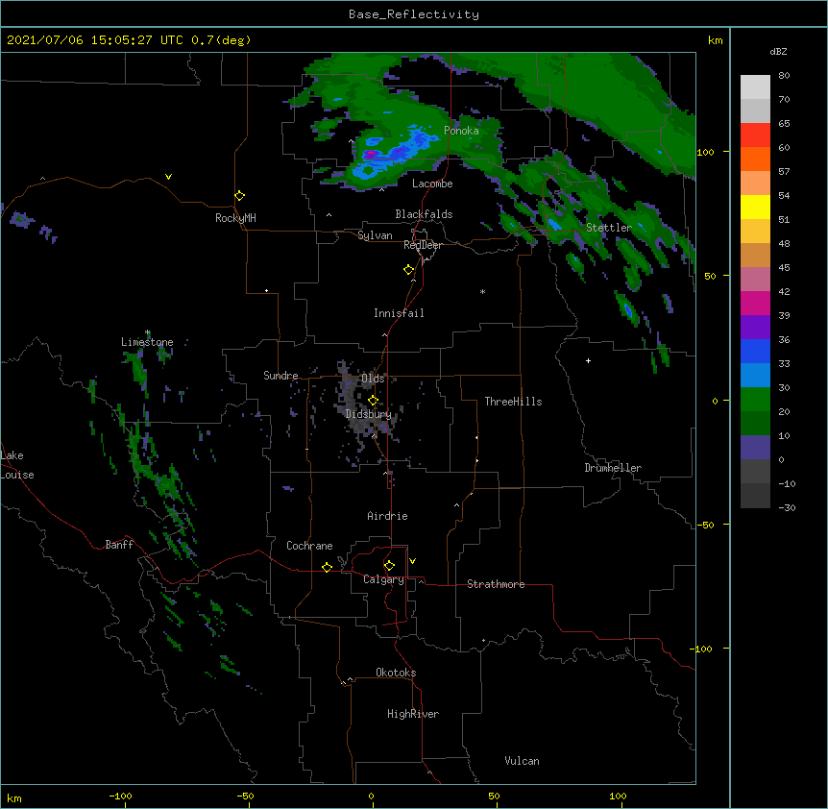
Task: Click the Drumheller label
Action: coord(613,468)
